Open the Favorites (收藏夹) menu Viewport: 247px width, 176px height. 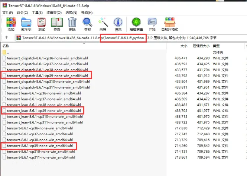[x=54, y=13]
